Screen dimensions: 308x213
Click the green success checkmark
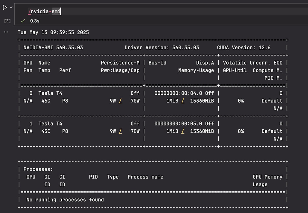point(23,21)
